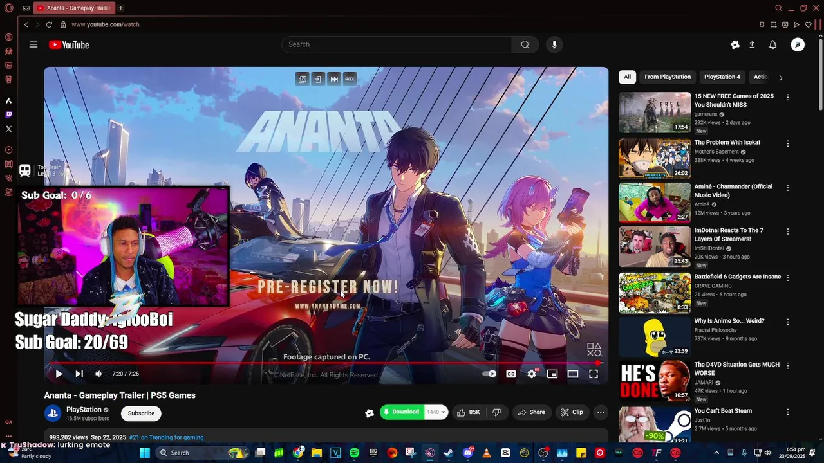
Task: Open YouTube Create upload icon
Action: pyautogui.click(x=752, y=44)
